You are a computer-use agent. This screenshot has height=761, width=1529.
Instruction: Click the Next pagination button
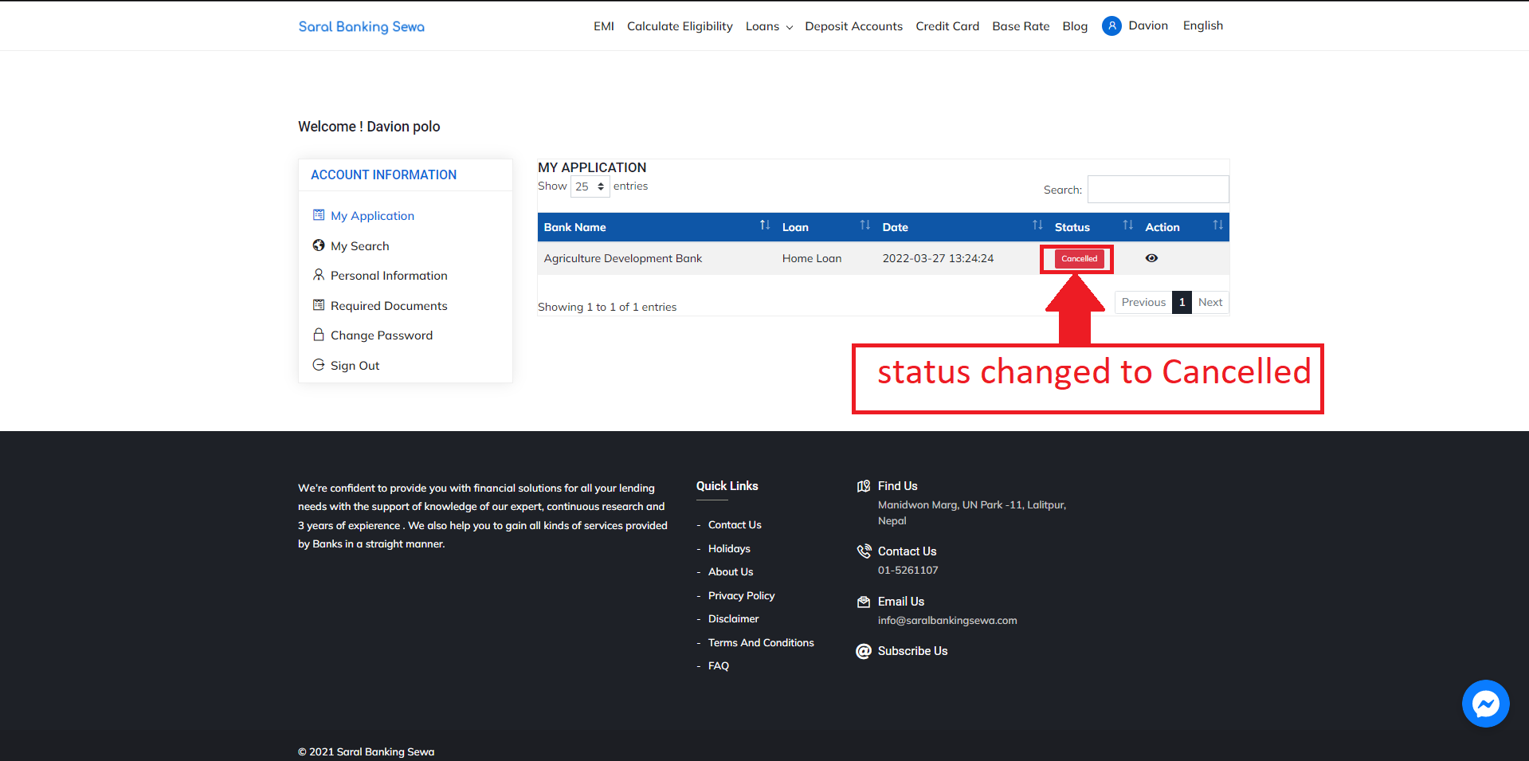[x=1209, y=302]
